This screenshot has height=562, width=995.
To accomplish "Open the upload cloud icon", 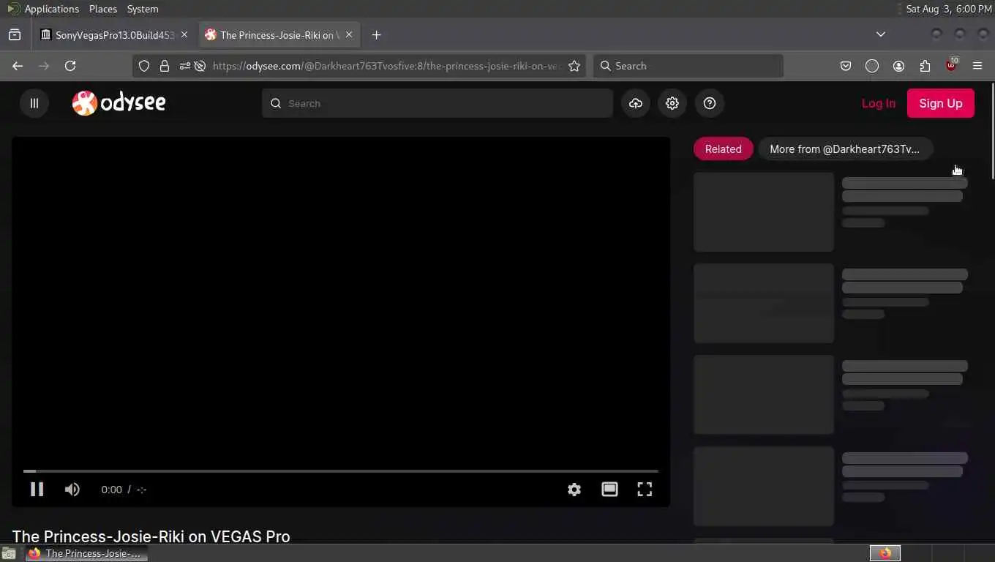I will 636,103.
